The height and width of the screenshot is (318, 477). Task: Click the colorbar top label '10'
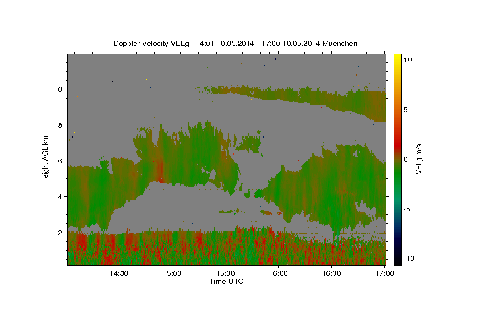407,60
